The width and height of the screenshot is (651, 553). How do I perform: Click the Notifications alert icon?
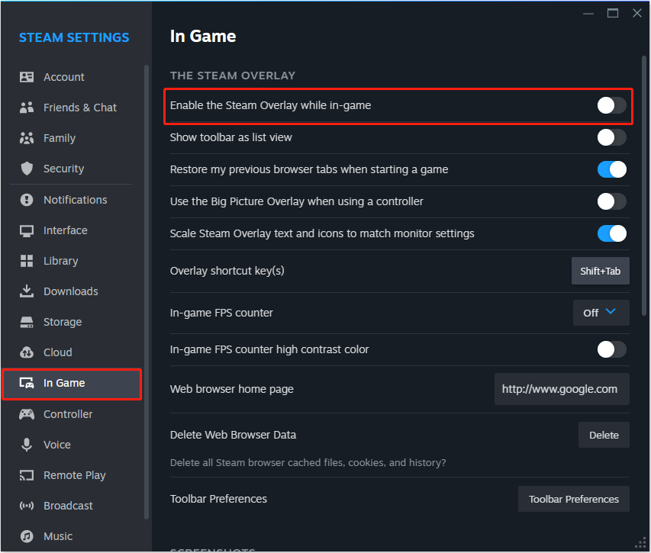pos(27,200)
